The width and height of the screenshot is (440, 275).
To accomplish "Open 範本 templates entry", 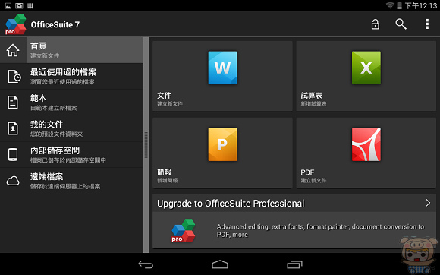I will pos(71,103).
